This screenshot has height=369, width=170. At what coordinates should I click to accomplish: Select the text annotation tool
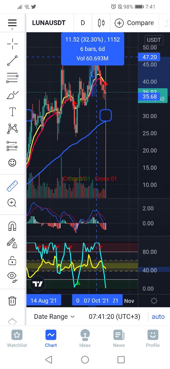pos(12,112)
